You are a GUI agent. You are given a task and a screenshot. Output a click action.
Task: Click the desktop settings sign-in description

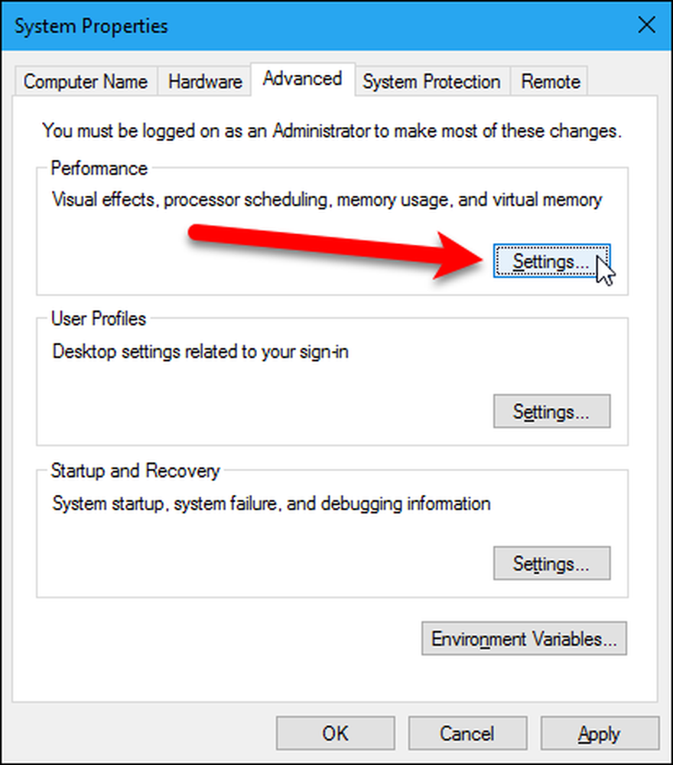coord(200,351)
